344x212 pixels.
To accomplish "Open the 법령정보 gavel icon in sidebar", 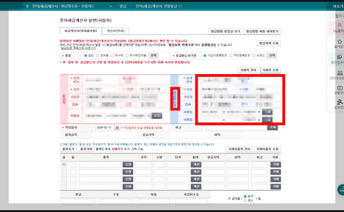I will click(339, 102).
